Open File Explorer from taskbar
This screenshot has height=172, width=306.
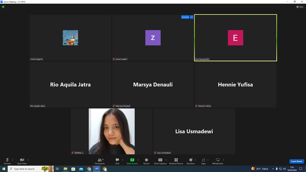click(x=66, y=169)
